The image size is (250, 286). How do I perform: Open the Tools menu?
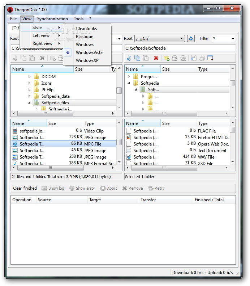(x=78, y=19)
